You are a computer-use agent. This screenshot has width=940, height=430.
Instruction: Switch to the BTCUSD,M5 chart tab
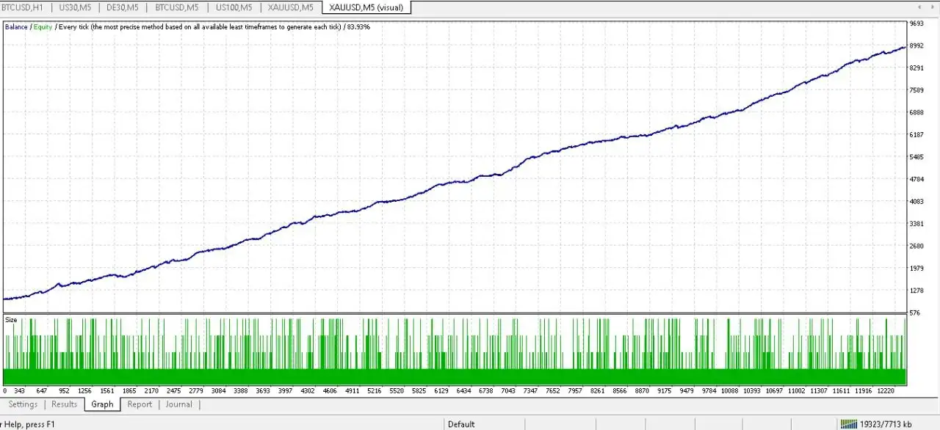click(177, 7)
